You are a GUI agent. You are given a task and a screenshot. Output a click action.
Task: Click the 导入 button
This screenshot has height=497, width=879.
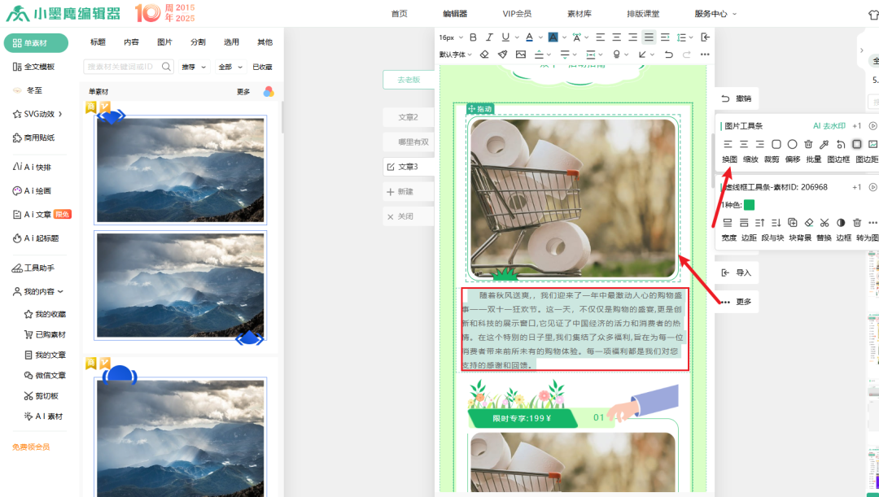click(x=737, y=273)
